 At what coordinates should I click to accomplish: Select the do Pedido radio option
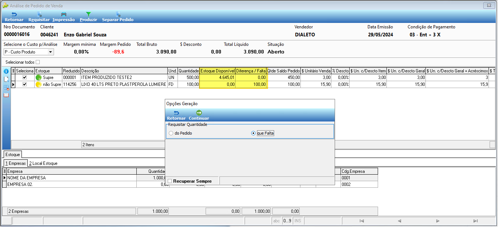(x=171, y=133)
